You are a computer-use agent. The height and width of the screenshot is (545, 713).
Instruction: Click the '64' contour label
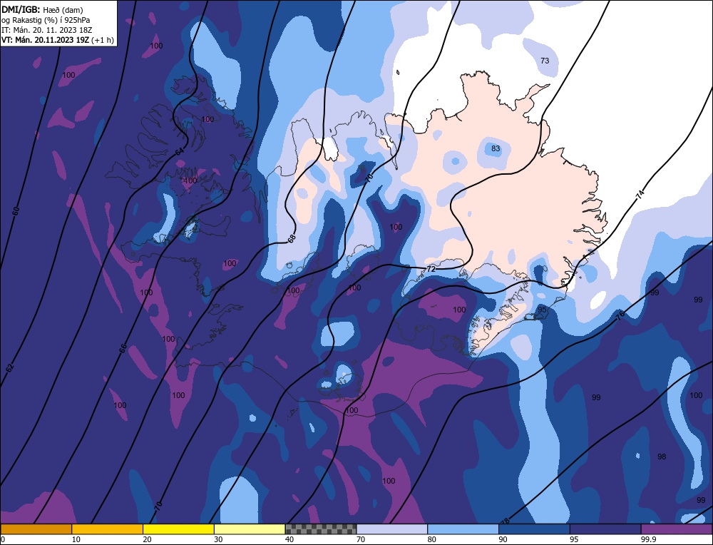[179, 151]
